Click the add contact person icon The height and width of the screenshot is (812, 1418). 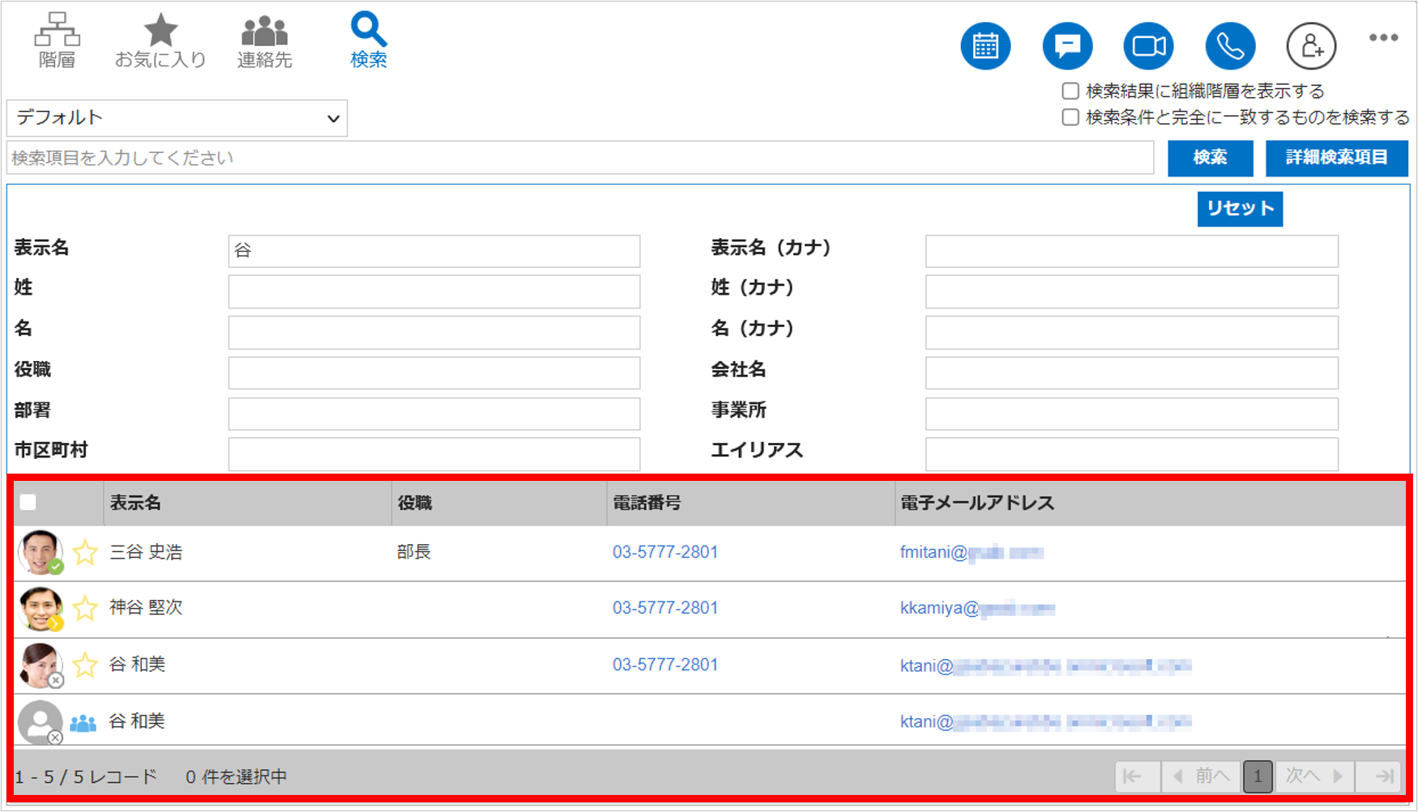(x=1311, y=46)
